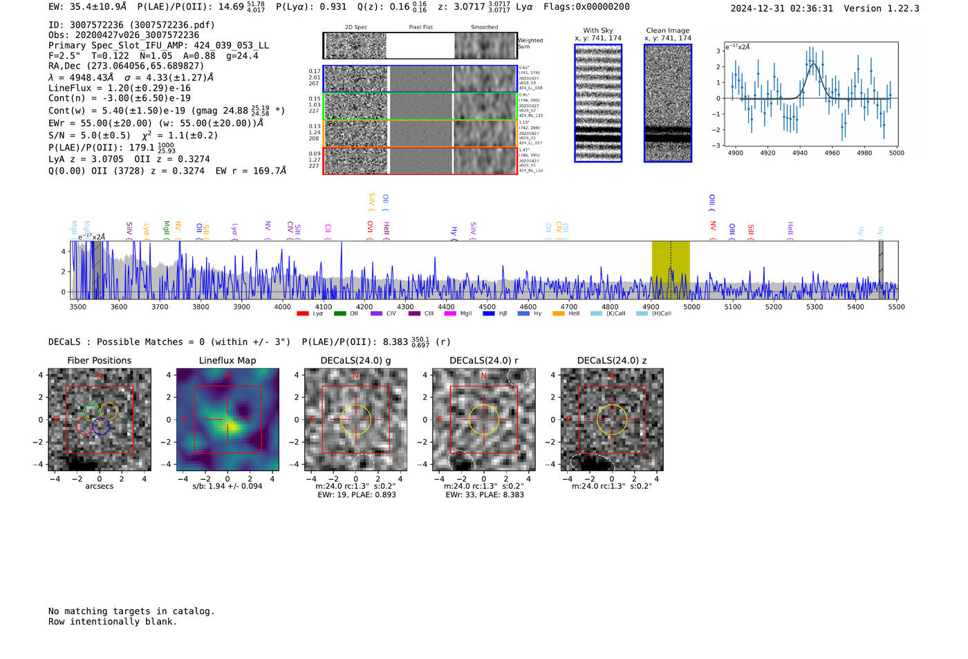Click the Smoothed column header

pyautogui.click(x=485, y=28)
